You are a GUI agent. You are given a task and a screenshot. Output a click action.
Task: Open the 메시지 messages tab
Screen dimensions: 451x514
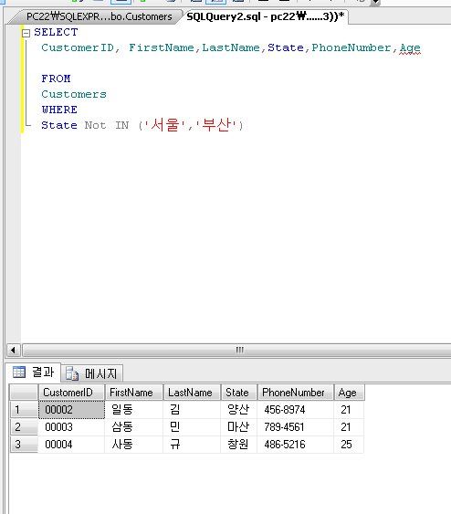tap(92, 373)
